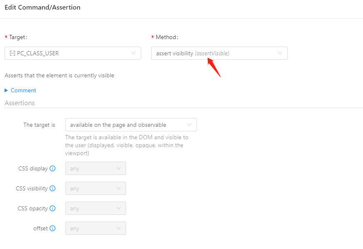
Task: Expand the Comment section triangle
Action: 6,90
